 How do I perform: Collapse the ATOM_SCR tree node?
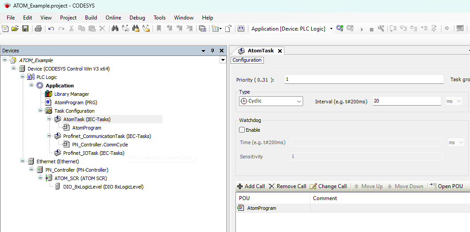[40, 178]
